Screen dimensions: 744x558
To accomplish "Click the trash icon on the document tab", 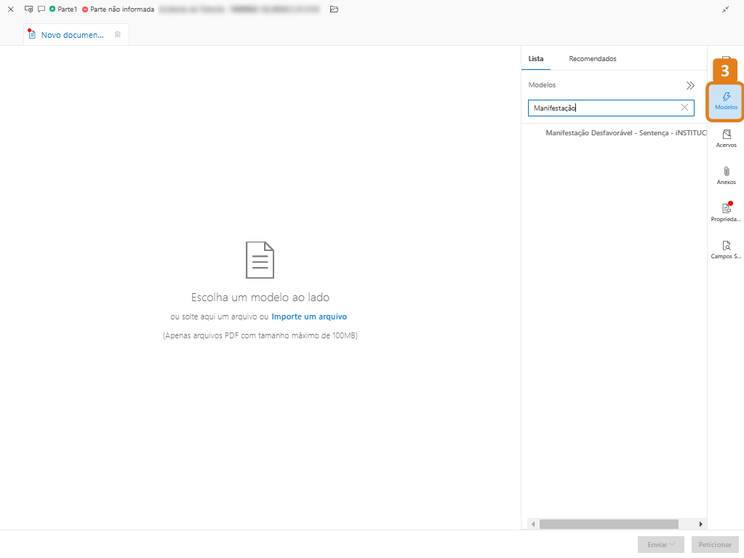I will coord(118,34).
